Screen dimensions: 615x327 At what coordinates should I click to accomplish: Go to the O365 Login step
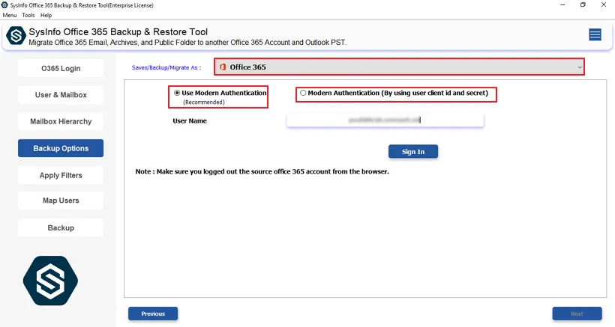61,68
